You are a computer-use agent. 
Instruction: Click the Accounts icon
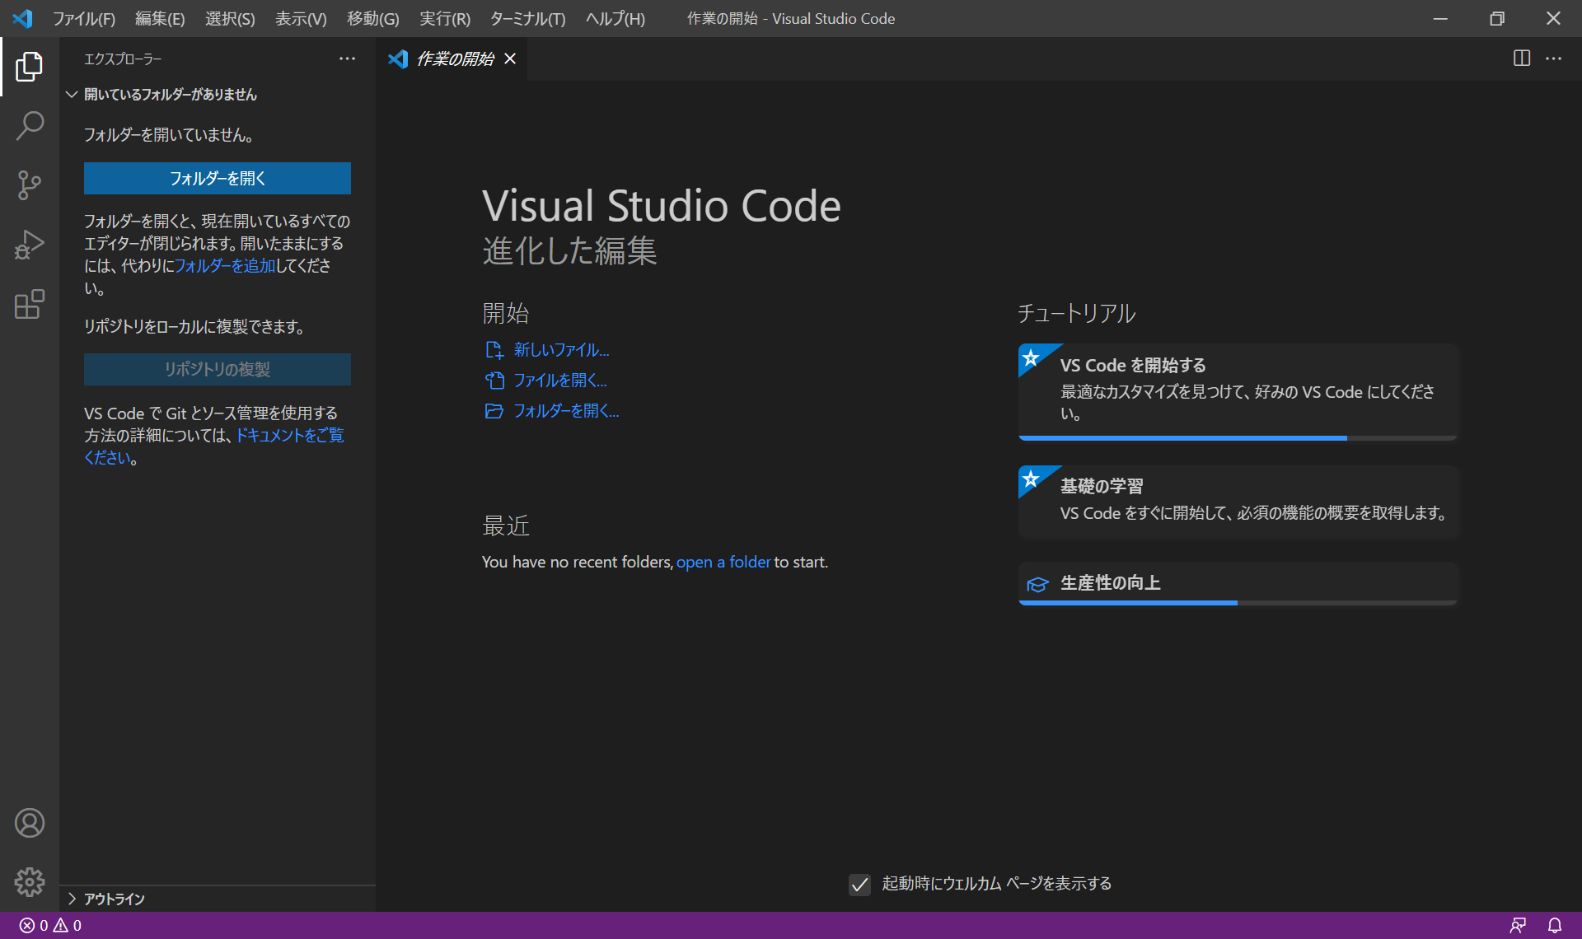pyautogui.click(x=30, y=823)
